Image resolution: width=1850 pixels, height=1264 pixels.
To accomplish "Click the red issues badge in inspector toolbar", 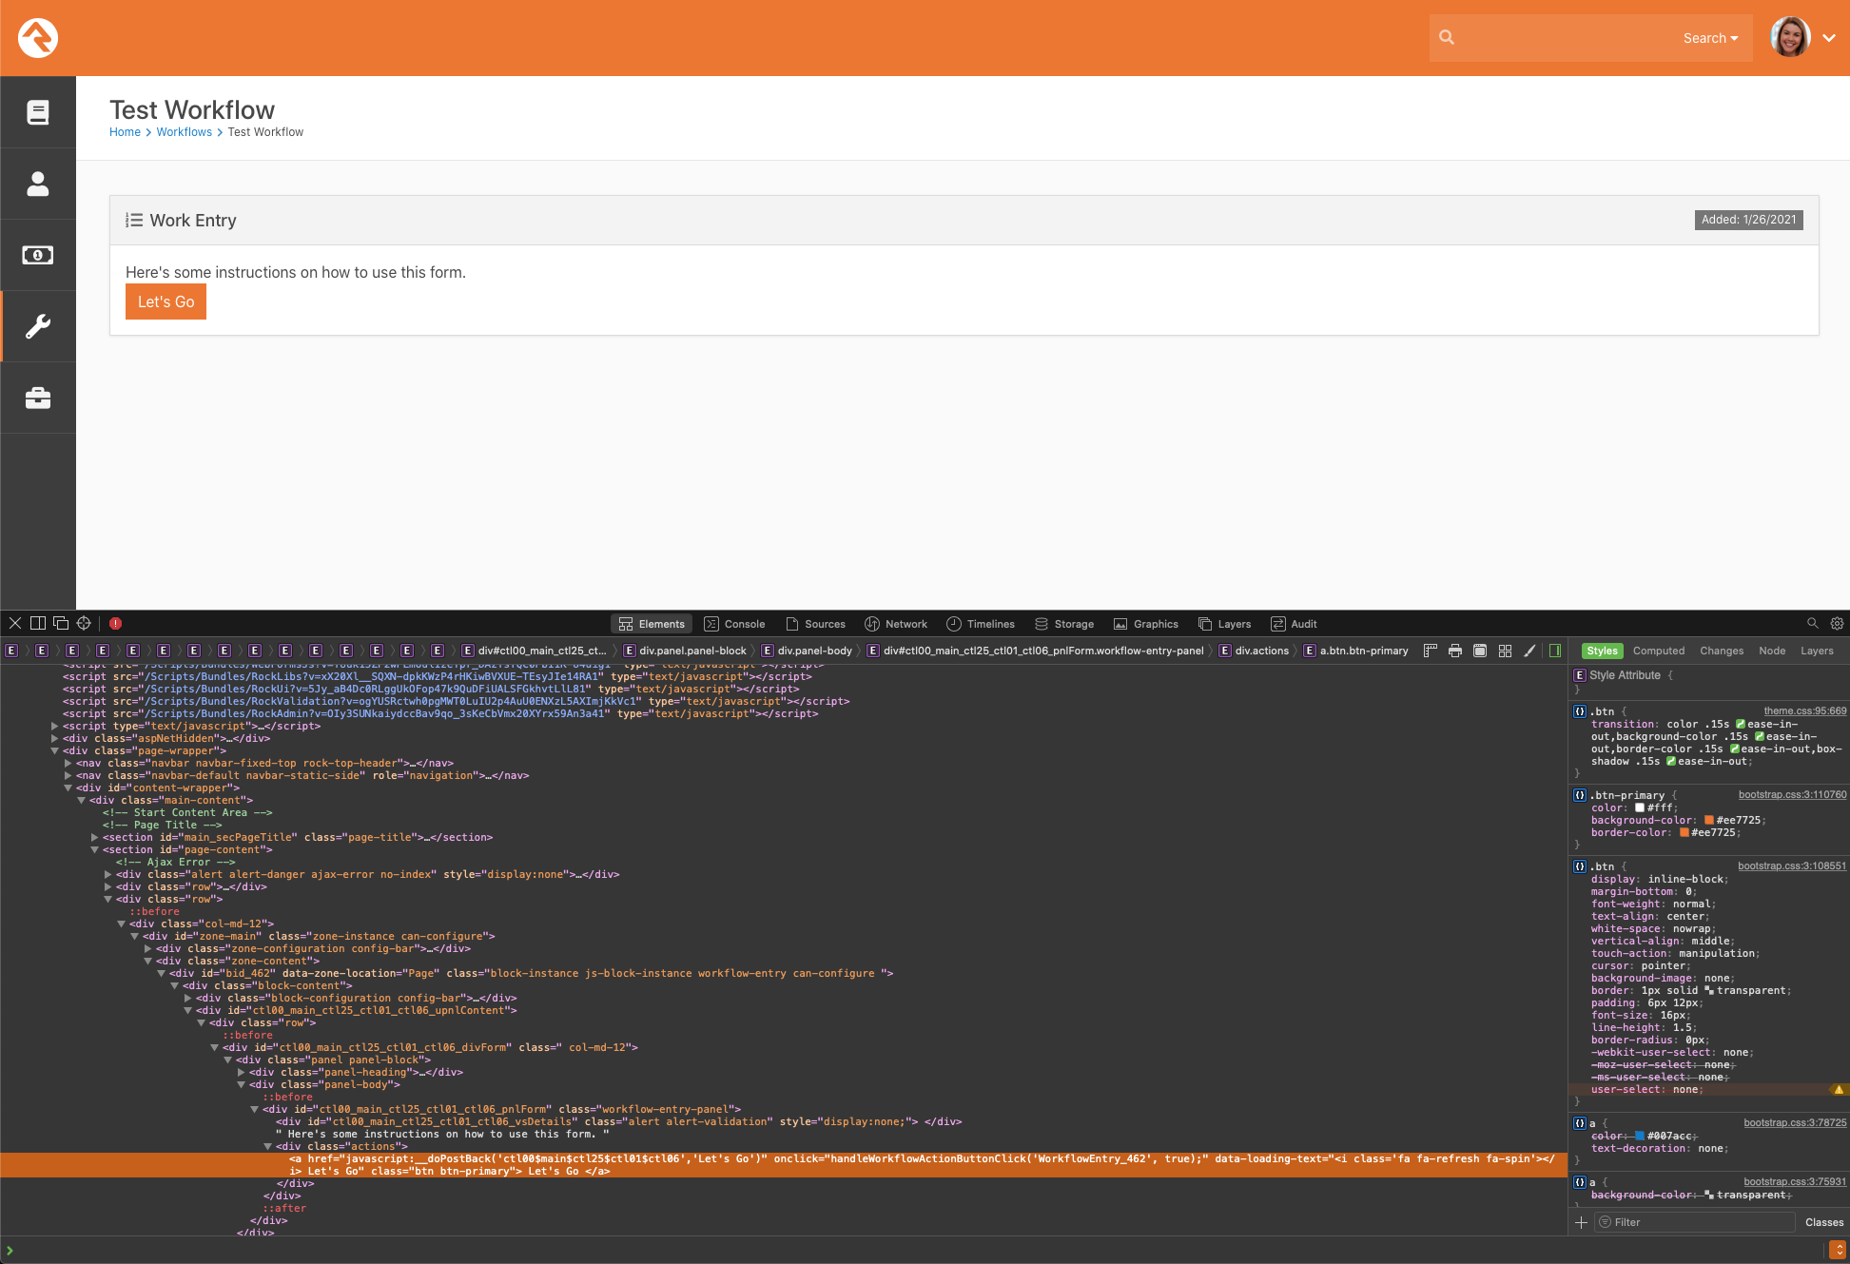I will (x=115, y=623).
